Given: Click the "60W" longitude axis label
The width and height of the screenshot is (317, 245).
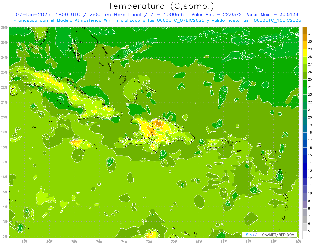Looking at the screenshot, I should click(x=298, y=241).
